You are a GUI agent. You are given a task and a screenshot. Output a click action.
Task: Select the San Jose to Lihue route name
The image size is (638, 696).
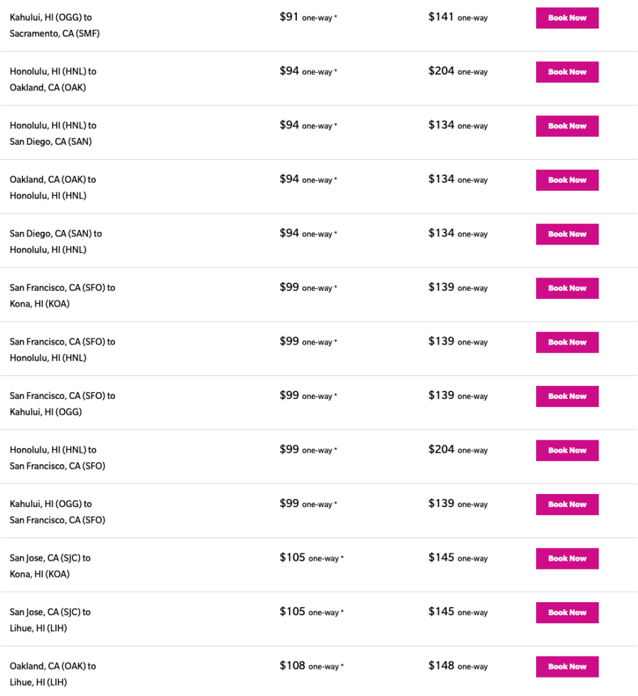tap(50, 620)
